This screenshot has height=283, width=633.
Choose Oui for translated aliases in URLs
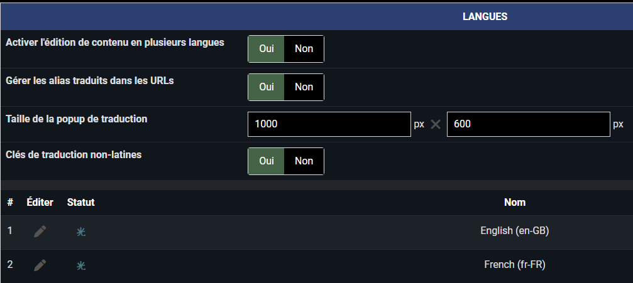pyautogui.click(x=267, y=87)
